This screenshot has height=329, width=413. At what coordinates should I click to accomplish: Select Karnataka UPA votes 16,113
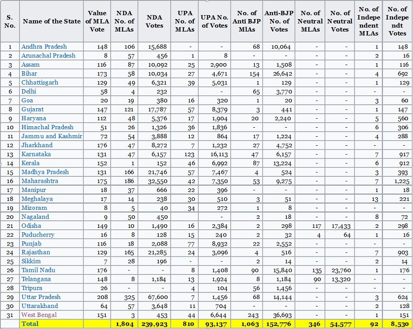coord(219,154)
